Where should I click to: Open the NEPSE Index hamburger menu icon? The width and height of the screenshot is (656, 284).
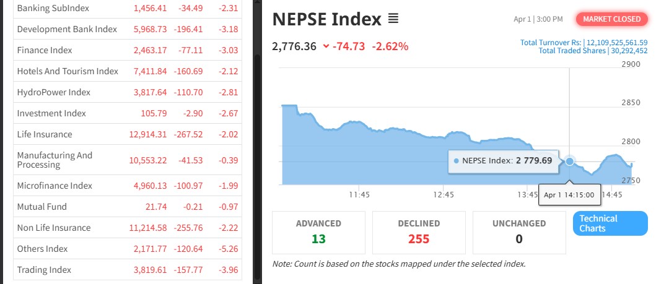[393, 19]
